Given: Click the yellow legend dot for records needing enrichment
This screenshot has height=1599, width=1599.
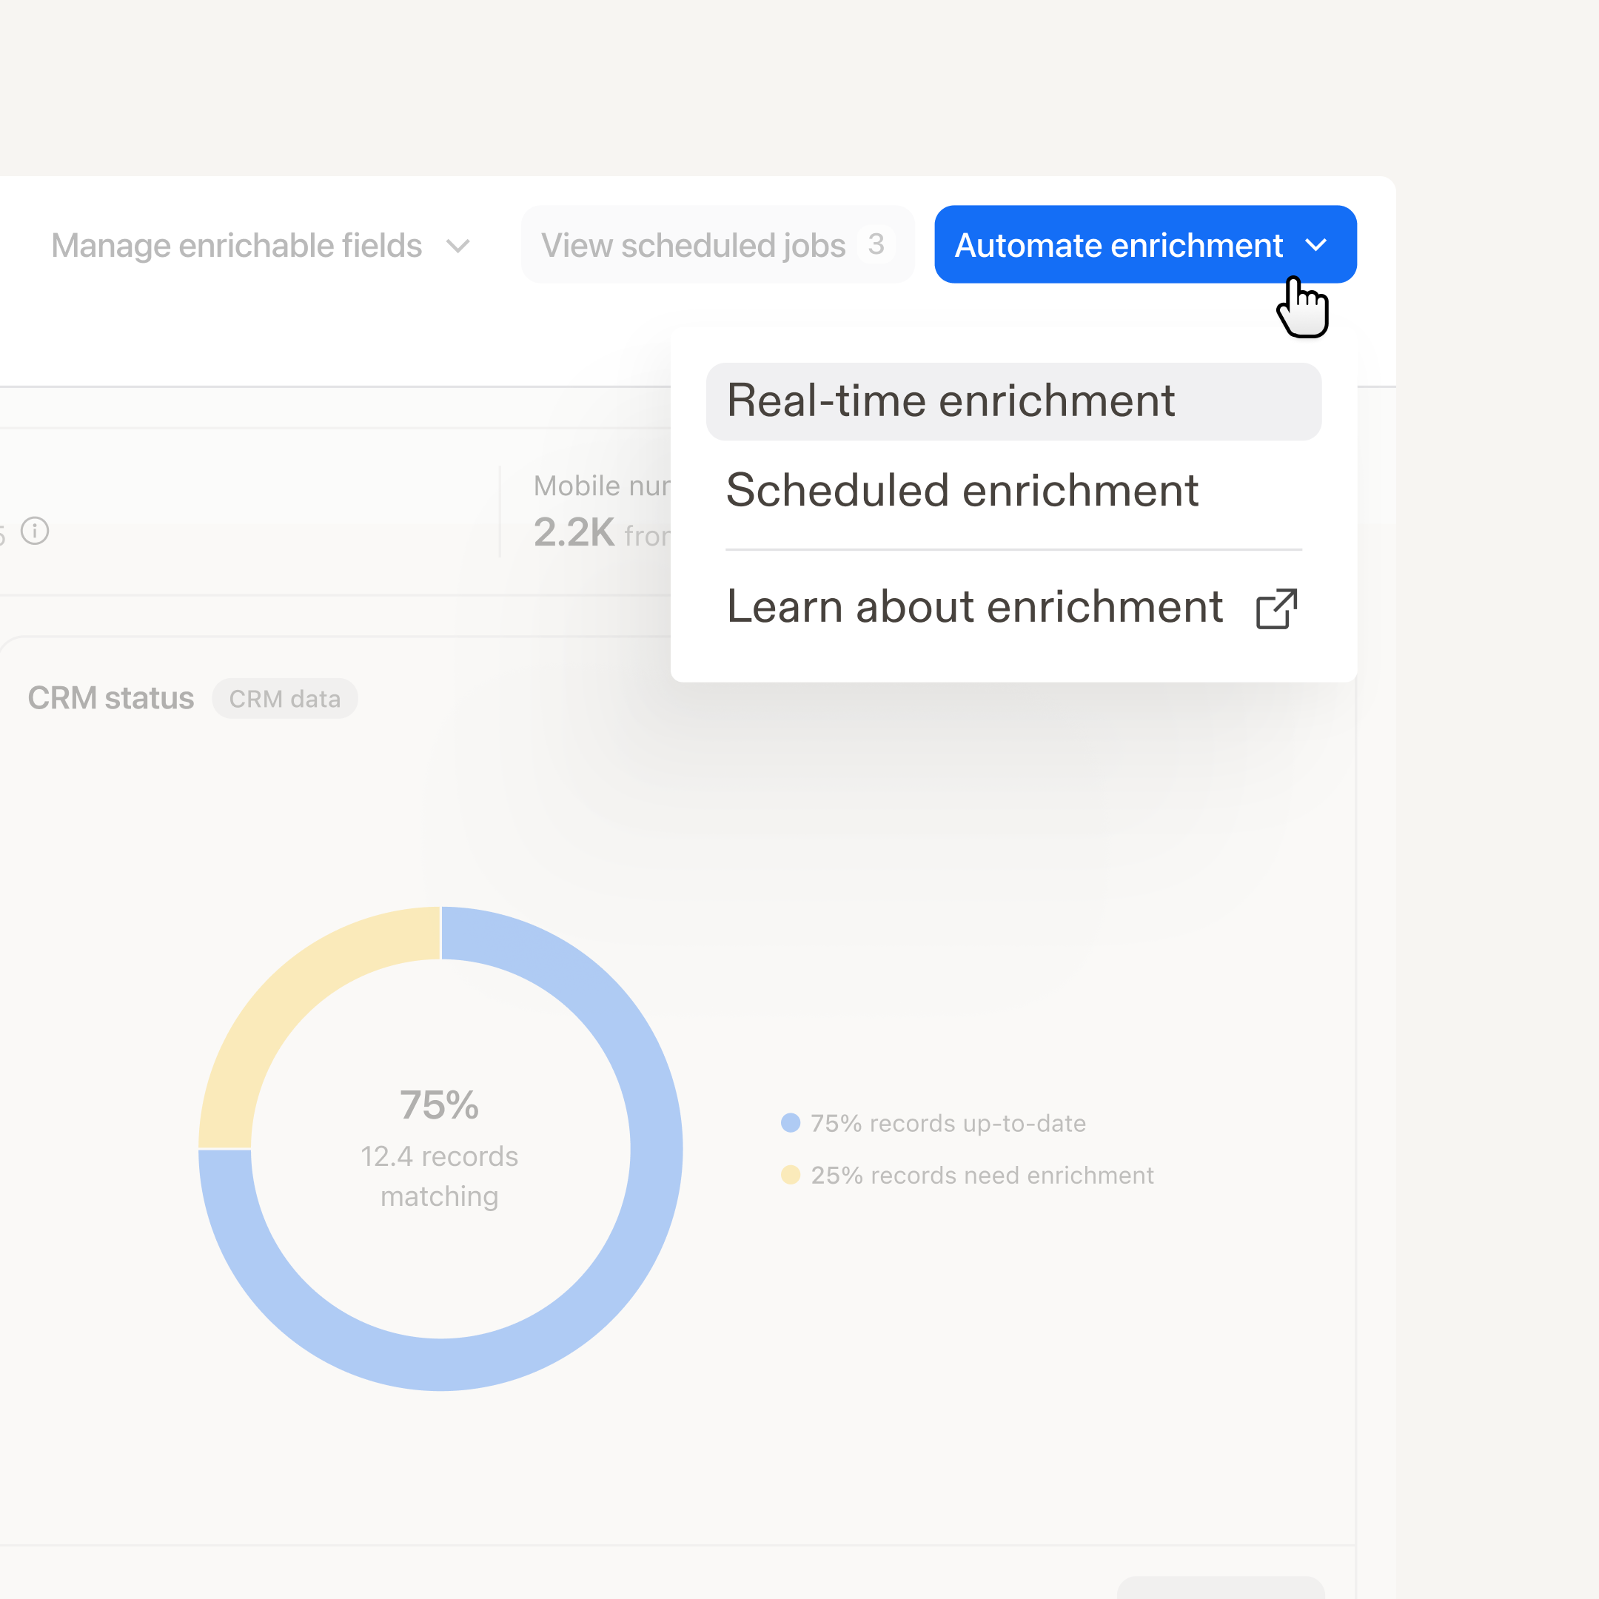Looking at the screenshot, I should click(792, 1174).
